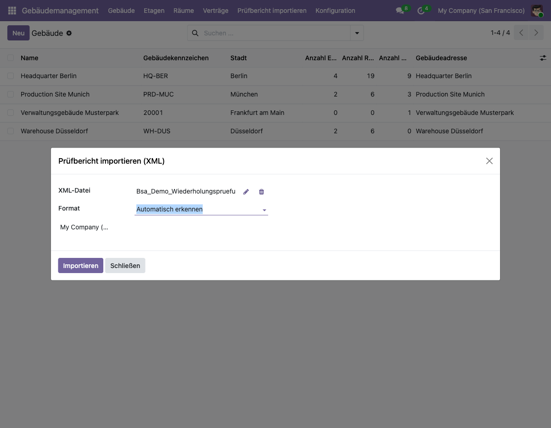Check the Headquarter Berlin row checkbox
The image size is (551, 428).
coord(11,76)
